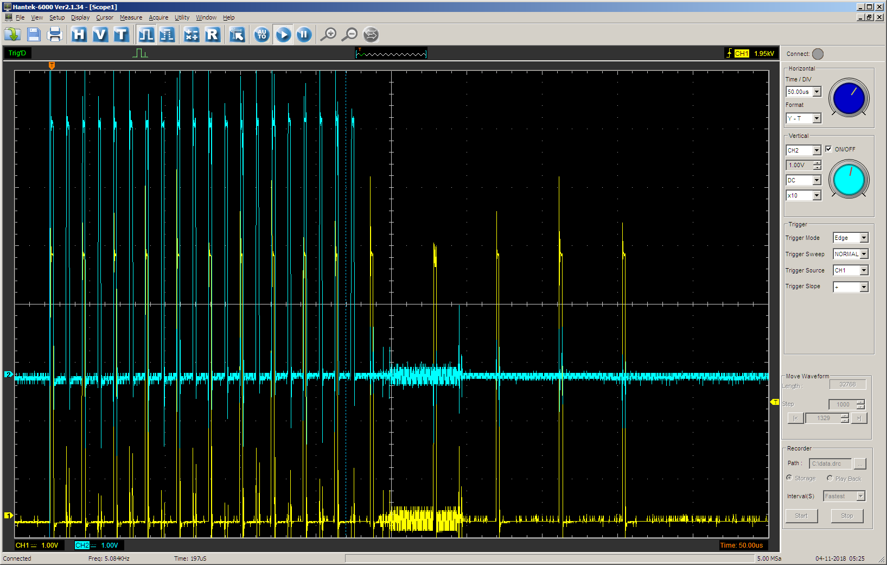
Task: Open the Acquire menu
Action: (158, 17)
